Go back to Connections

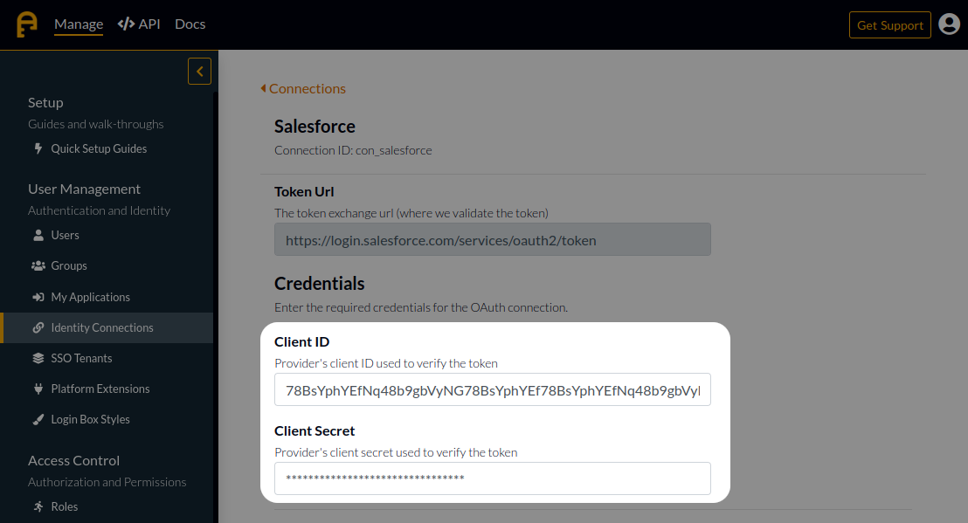point(303,88)
